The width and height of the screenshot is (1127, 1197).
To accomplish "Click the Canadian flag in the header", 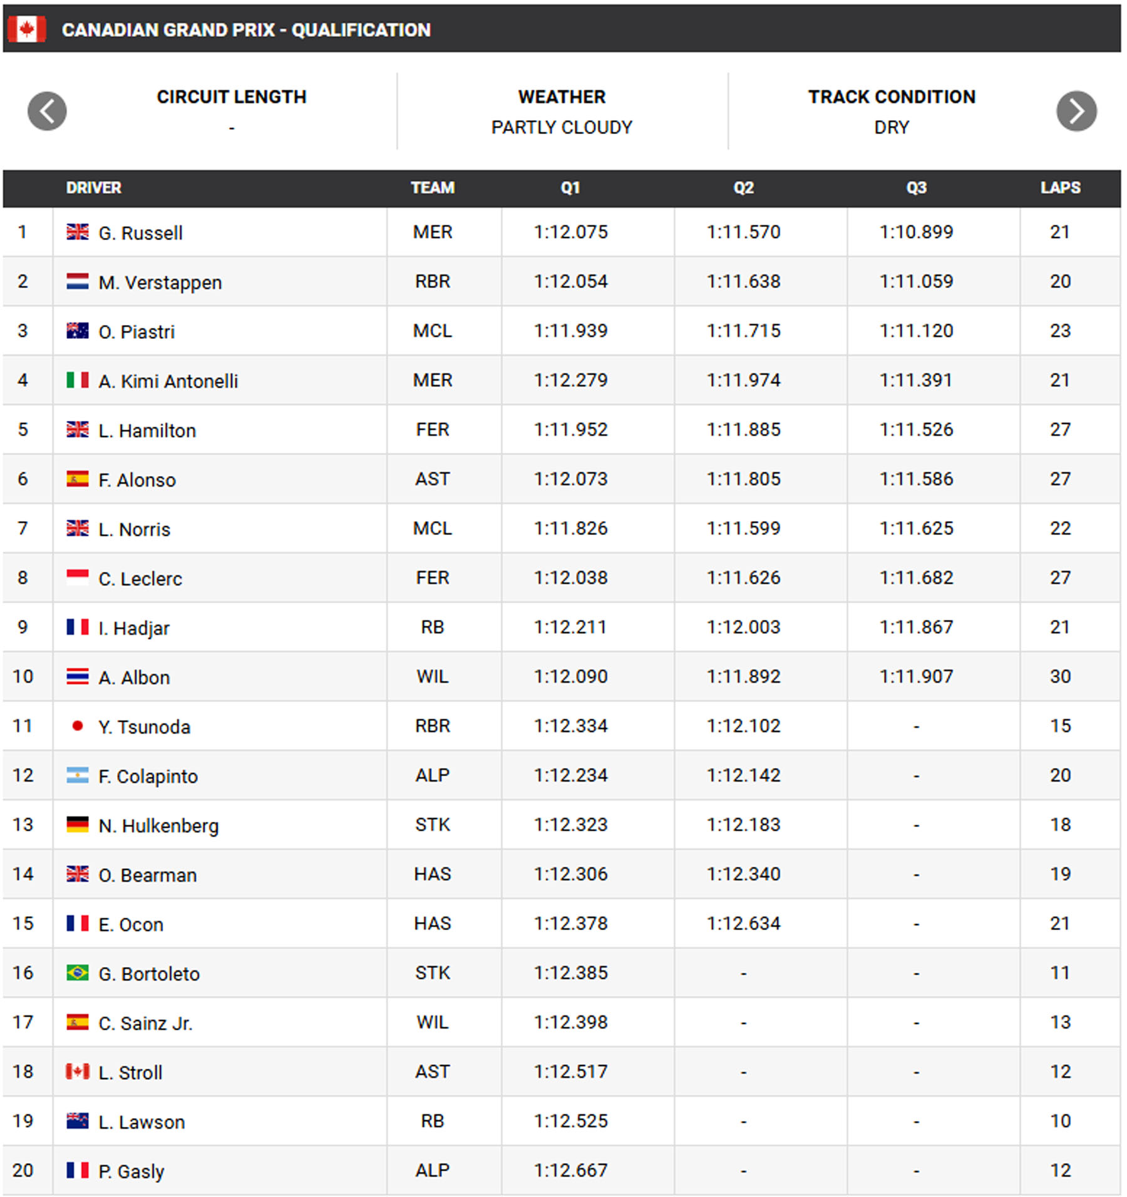I will coord(26,29).
